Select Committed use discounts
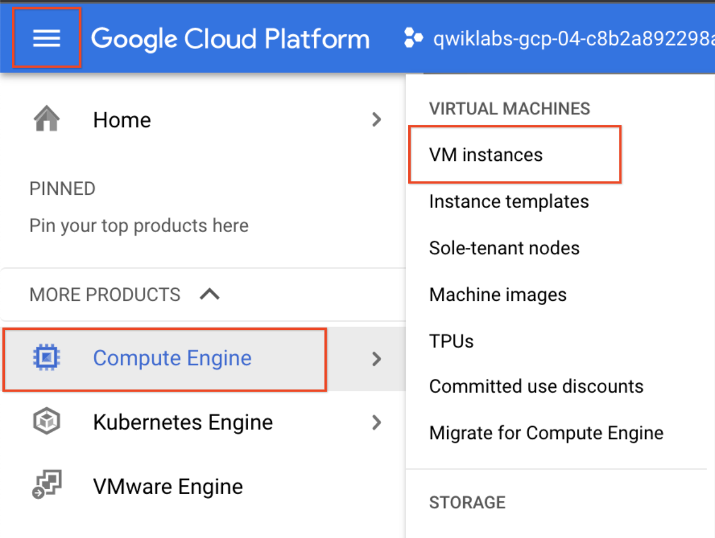715x538 pixels. click(x=536, y=386)
